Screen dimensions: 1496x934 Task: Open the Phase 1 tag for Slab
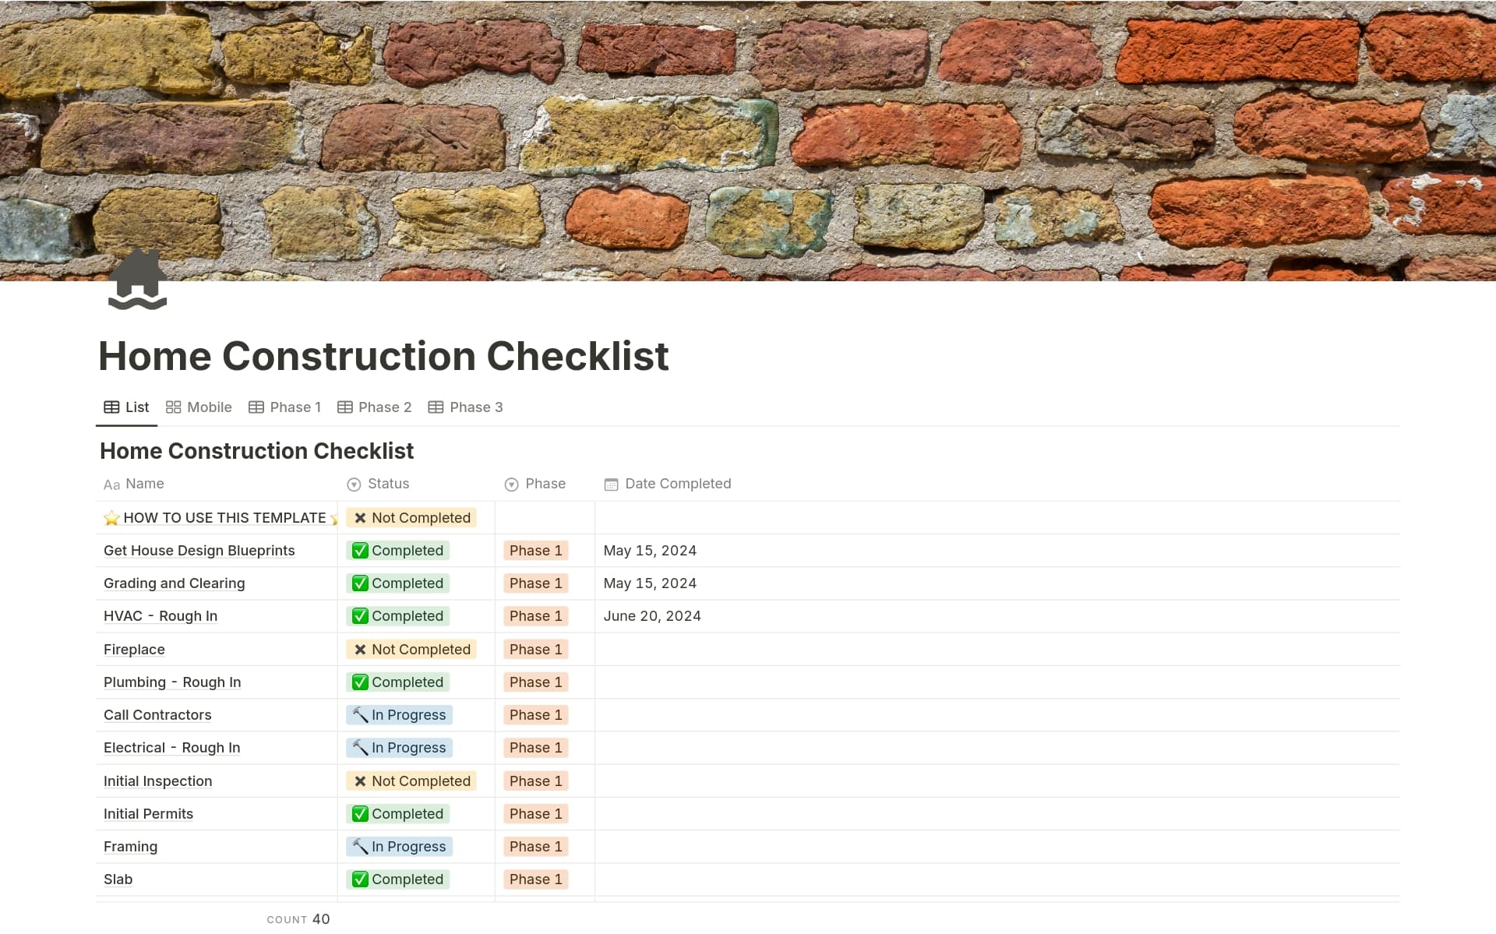coord(535,879)
